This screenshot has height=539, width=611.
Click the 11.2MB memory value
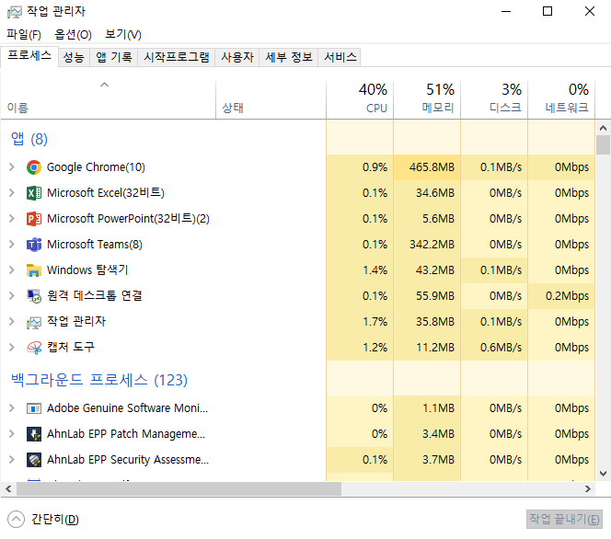point(435,348)
